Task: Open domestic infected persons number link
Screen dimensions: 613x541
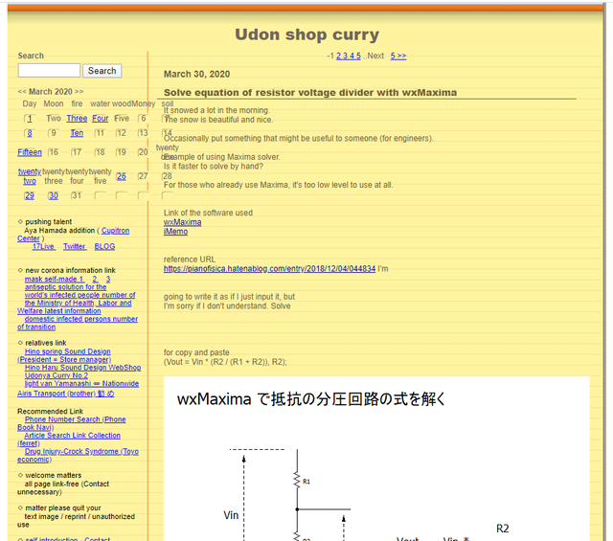Action: point(80,319)
